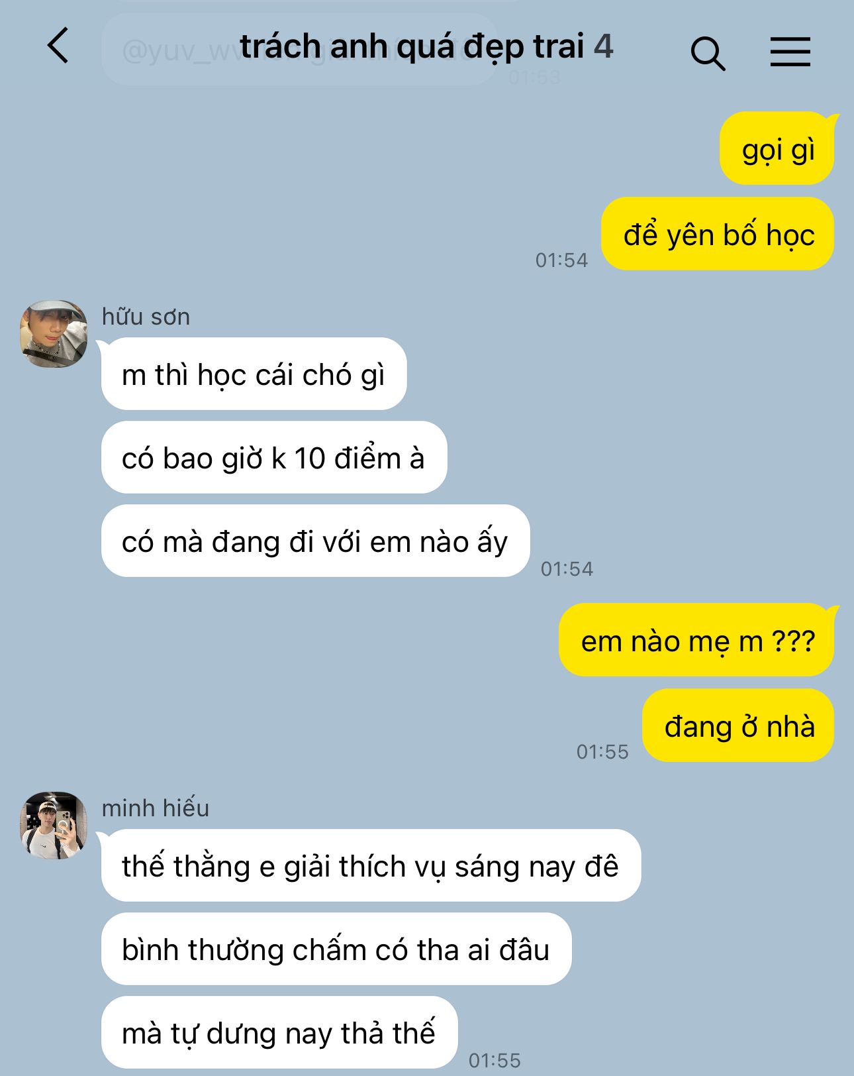The width and height of the screenshot is (854, 1076).
Task: Open the hamburger menu icon
Action: click(790, 52)
